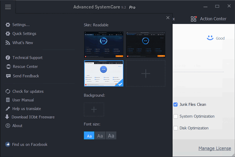Minimize the Advanced SystemCare window
The width and height of the screenshot is (235, 157).
205,7
